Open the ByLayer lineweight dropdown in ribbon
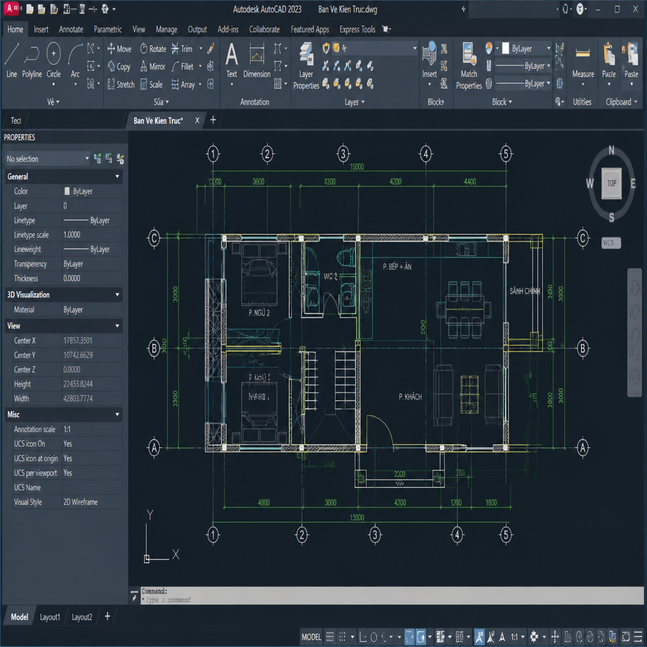 523,66
